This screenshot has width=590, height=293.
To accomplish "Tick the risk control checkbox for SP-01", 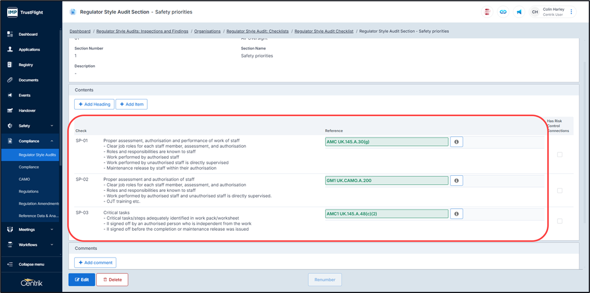I will [x=560, y=154].
